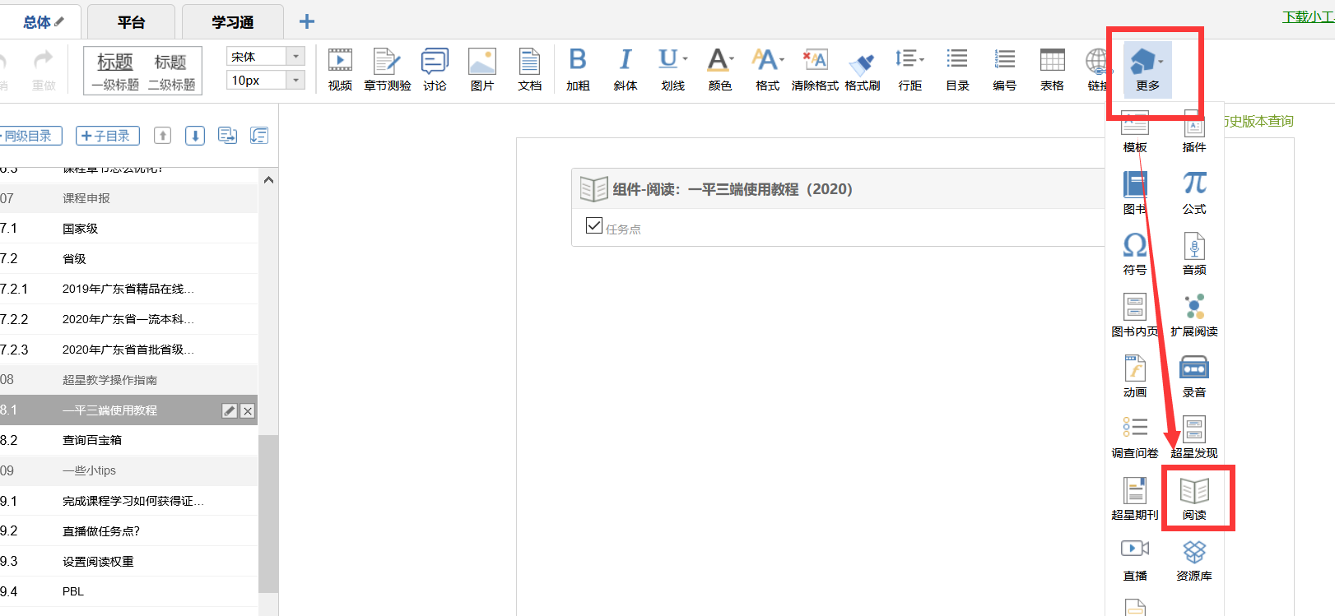Select 图书内页 book pages icon
The width and height of the screenshot is (1335, 616).
pyautogui.click(x=1135, y=315)
